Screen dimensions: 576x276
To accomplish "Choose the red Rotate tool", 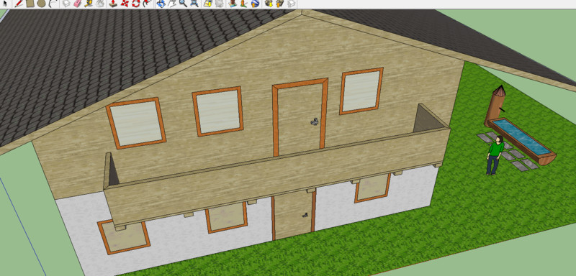I will 136,4.
